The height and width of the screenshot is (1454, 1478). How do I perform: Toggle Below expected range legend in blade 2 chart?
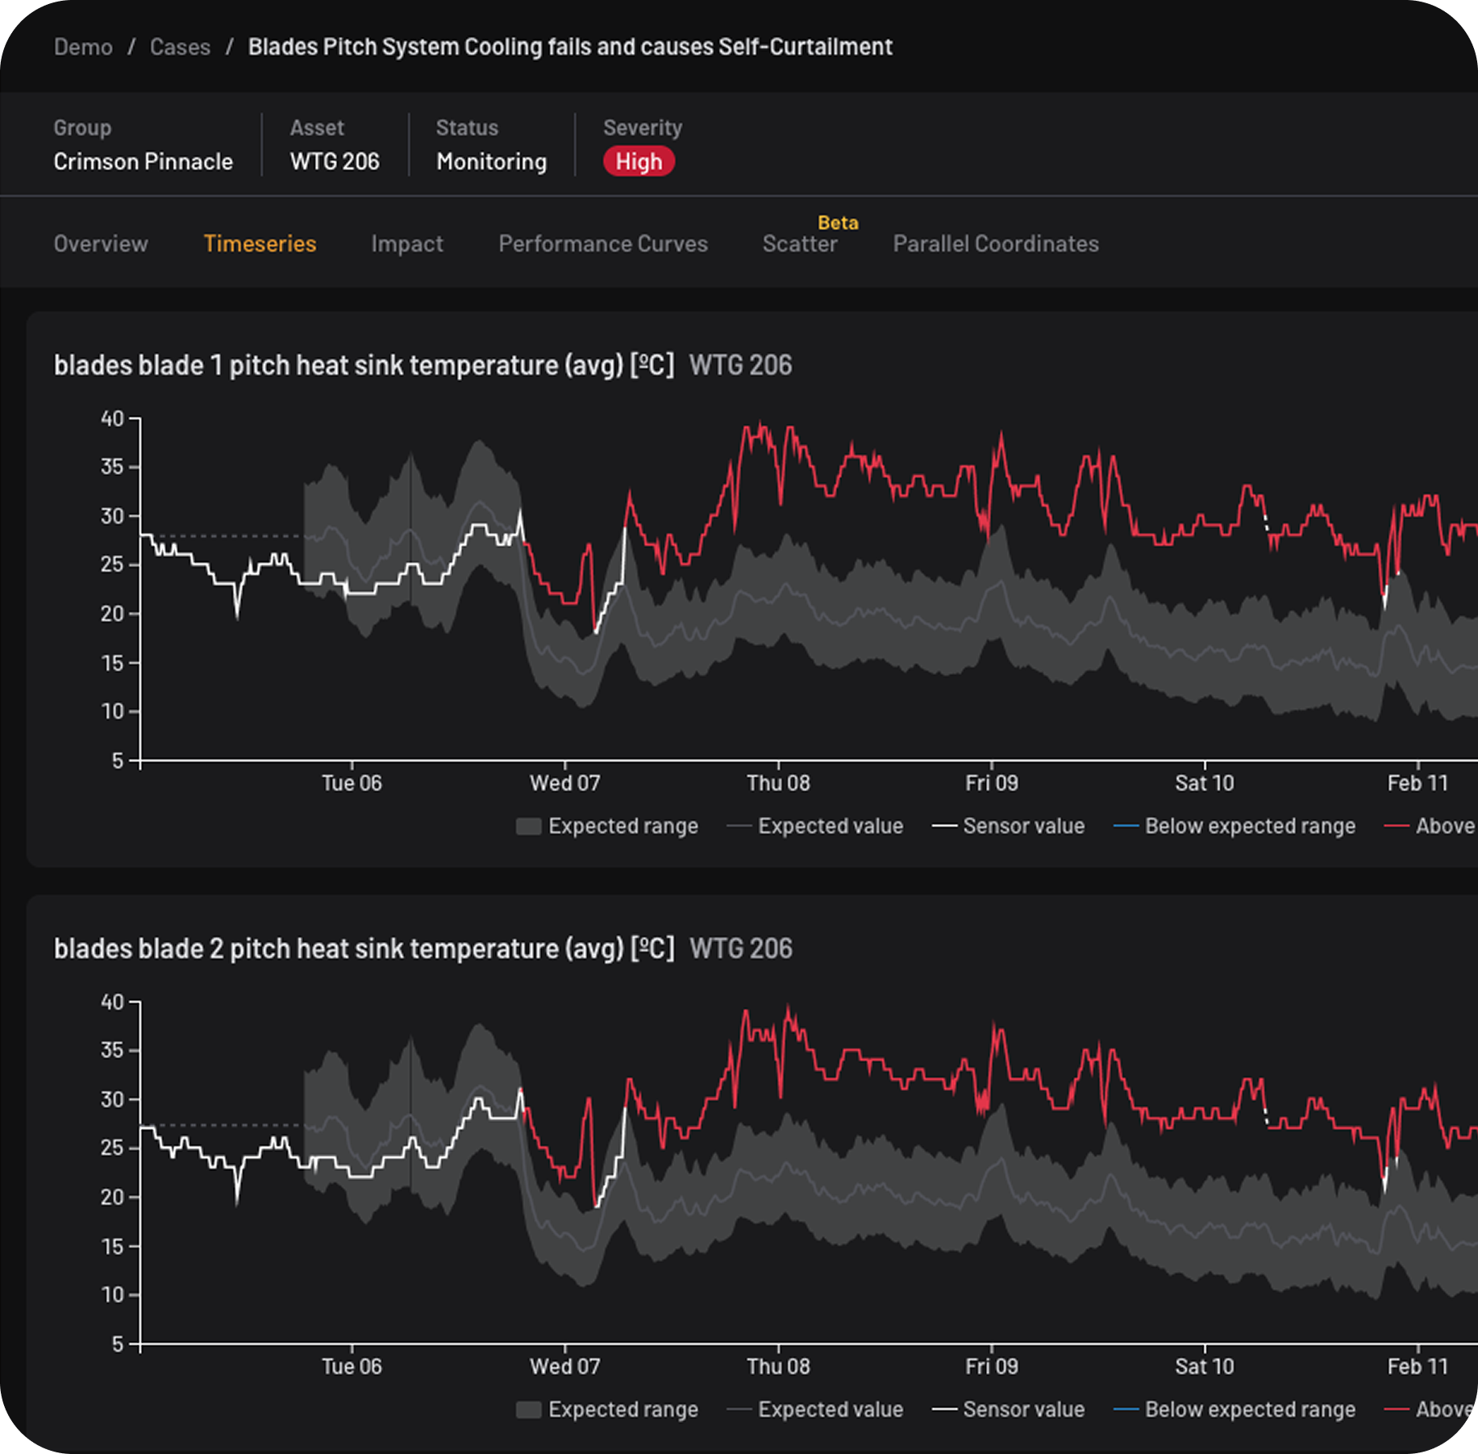(1234, 1409)
